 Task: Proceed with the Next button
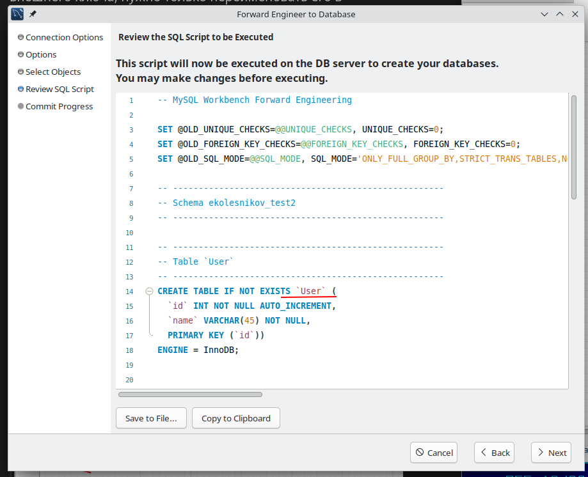pyautogui.click(x=551, y=453)
